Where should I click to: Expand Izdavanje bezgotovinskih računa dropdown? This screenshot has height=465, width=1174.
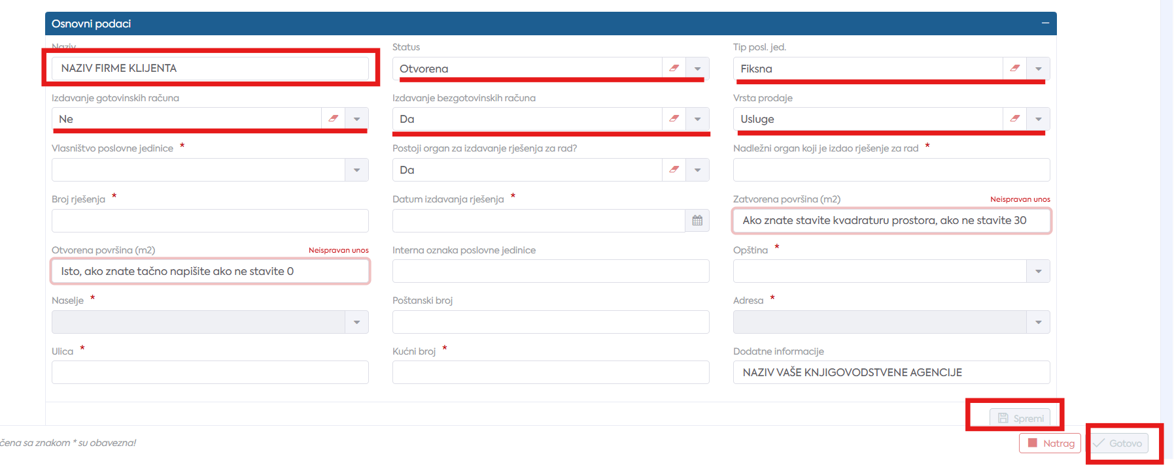pos(698,119)
